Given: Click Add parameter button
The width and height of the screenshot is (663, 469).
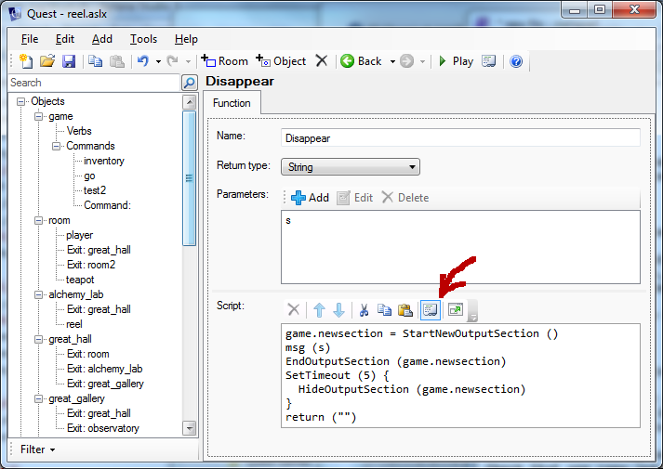Looking at the screenshot, I should click(x=311, y=197).
